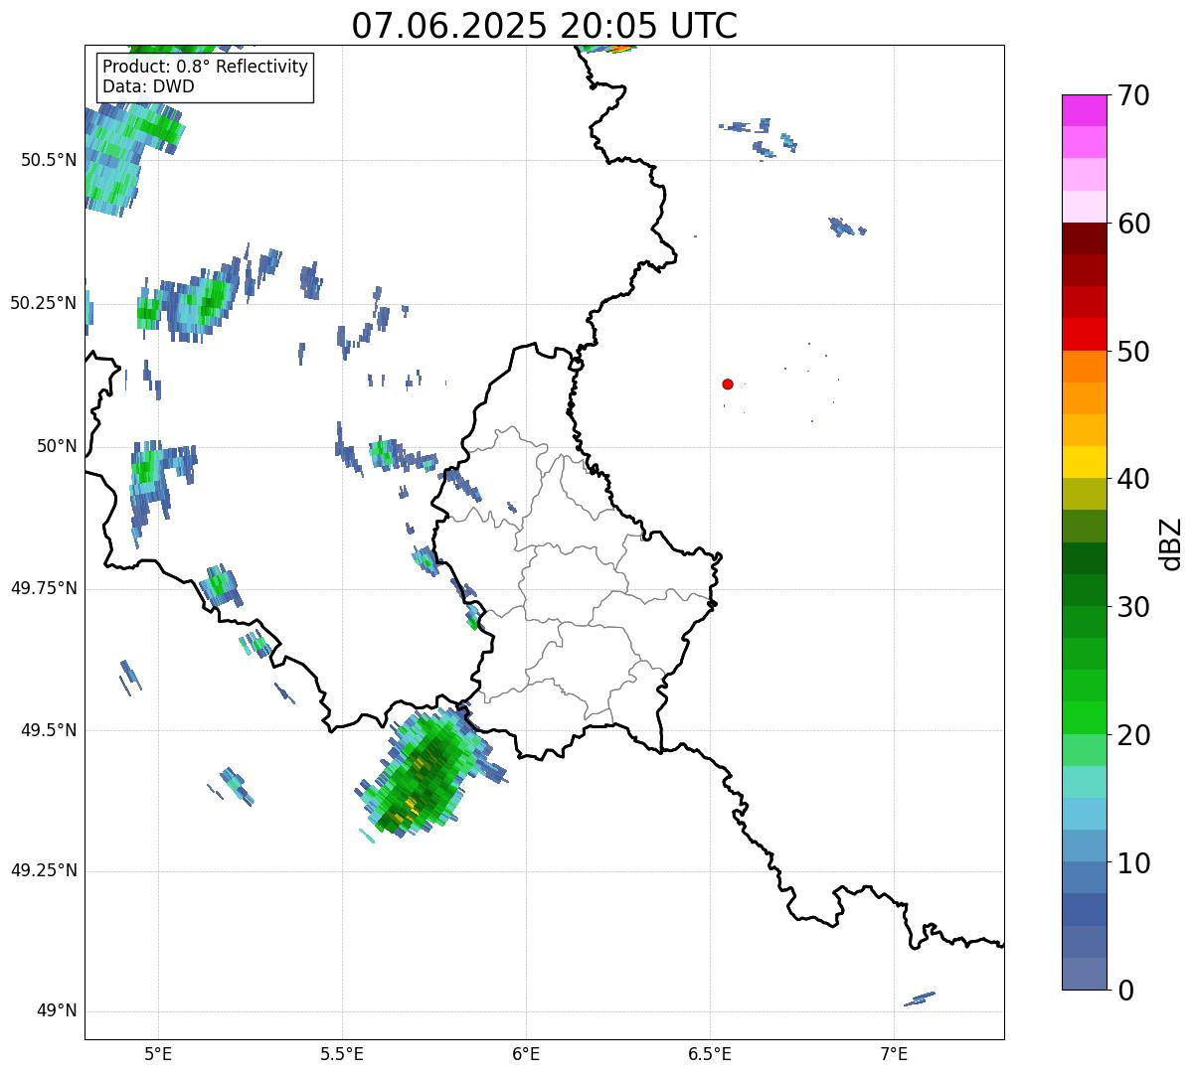Image resolution: width=1195 pixels, height=1074 pixels.
Task: Click the dark blue colorbar segment below 10
Action: tap(1085, 909)
